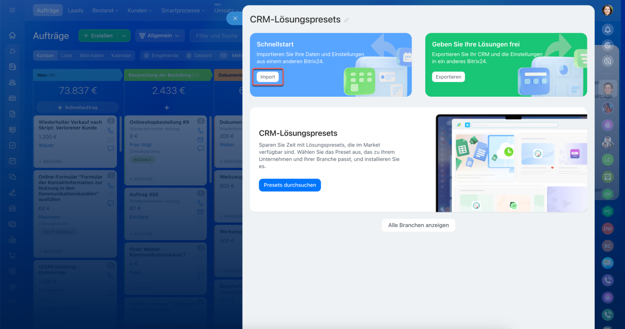Expand the Kunden menu
Image resolution: width=625 pixels, height=329 pixels.
(140, 10)
